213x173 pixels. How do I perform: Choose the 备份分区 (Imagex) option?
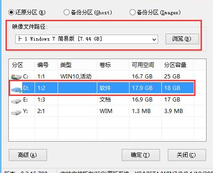132,12
